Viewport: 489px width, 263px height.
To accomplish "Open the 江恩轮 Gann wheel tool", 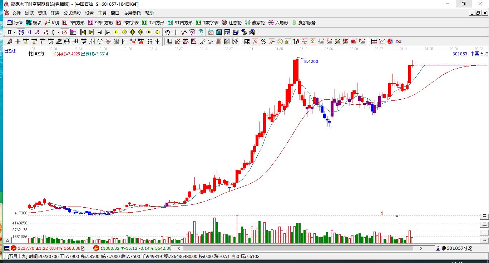I will click(x=232, y=23).
